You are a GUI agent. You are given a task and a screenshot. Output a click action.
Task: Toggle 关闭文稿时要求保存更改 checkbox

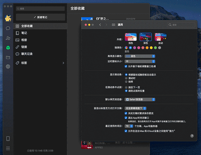tap(126, 113)
